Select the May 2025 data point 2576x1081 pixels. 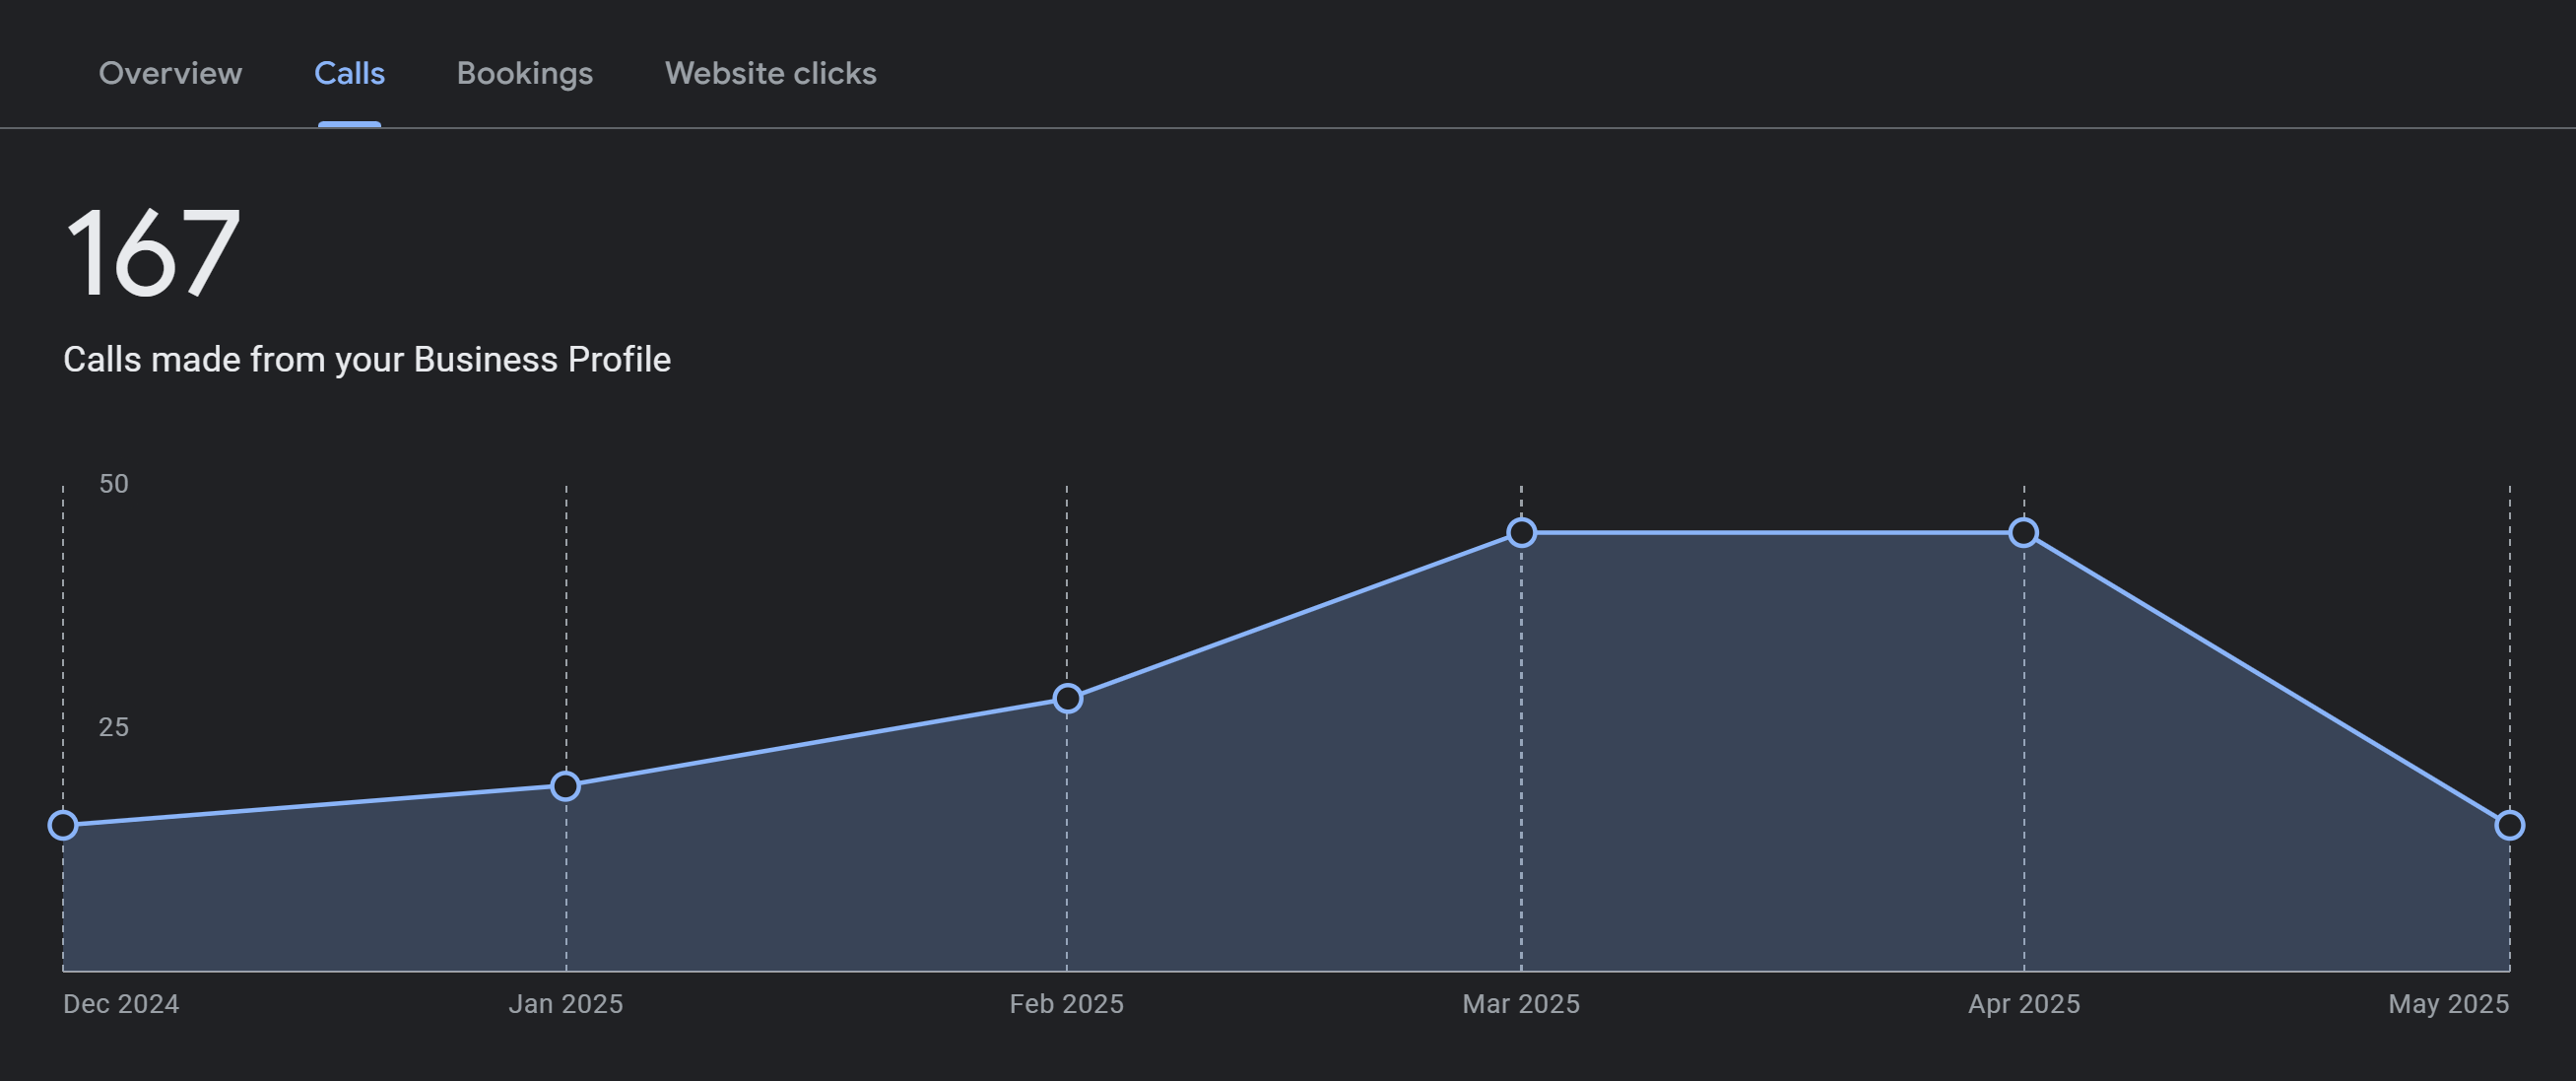(x=2509, y=825)
